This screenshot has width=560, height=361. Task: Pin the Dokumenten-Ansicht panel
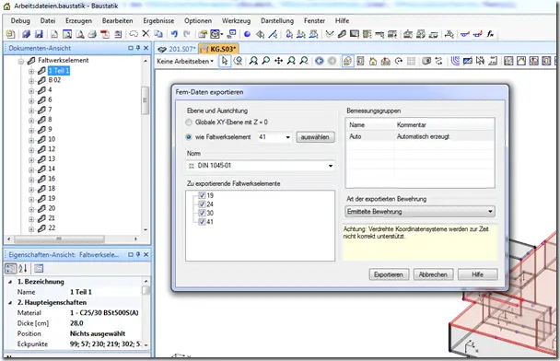(138, 48)
